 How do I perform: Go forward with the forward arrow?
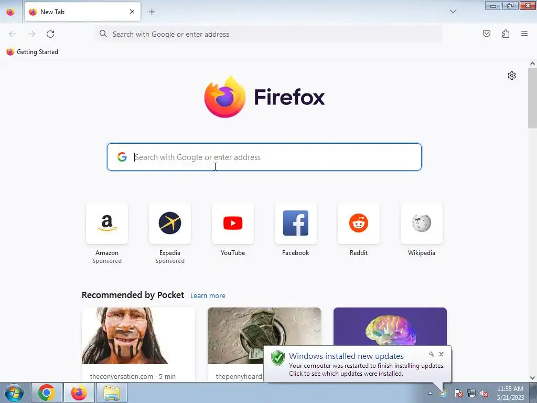pyautogui.click(x=31, y=34)
